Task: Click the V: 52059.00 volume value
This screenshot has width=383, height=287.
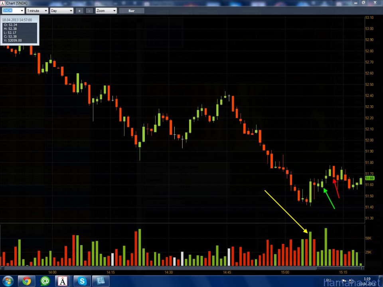Action: pos(13,41)
